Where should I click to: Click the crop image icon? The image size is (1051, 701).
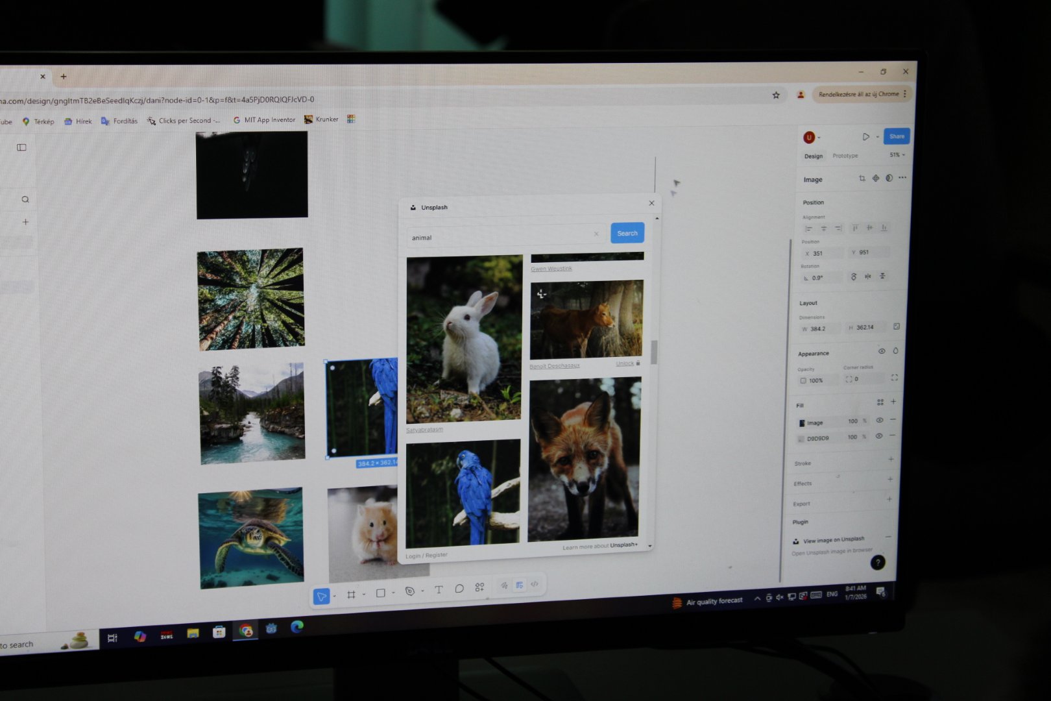pyautogui.click(x=862, y=178)
